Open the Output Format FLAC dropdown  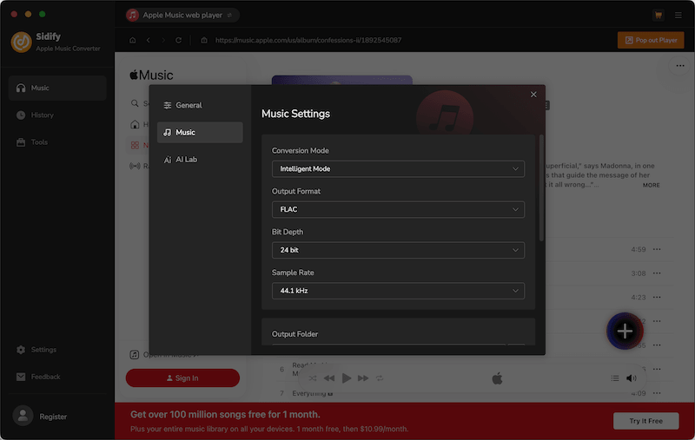(398, 209)
